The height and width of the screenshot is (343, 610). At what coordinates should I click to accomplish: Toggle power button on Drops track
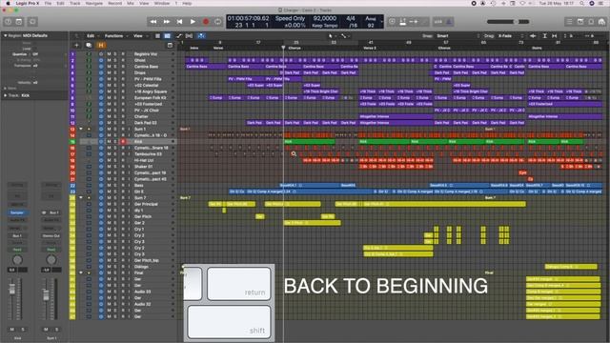(x=101, y=72)
